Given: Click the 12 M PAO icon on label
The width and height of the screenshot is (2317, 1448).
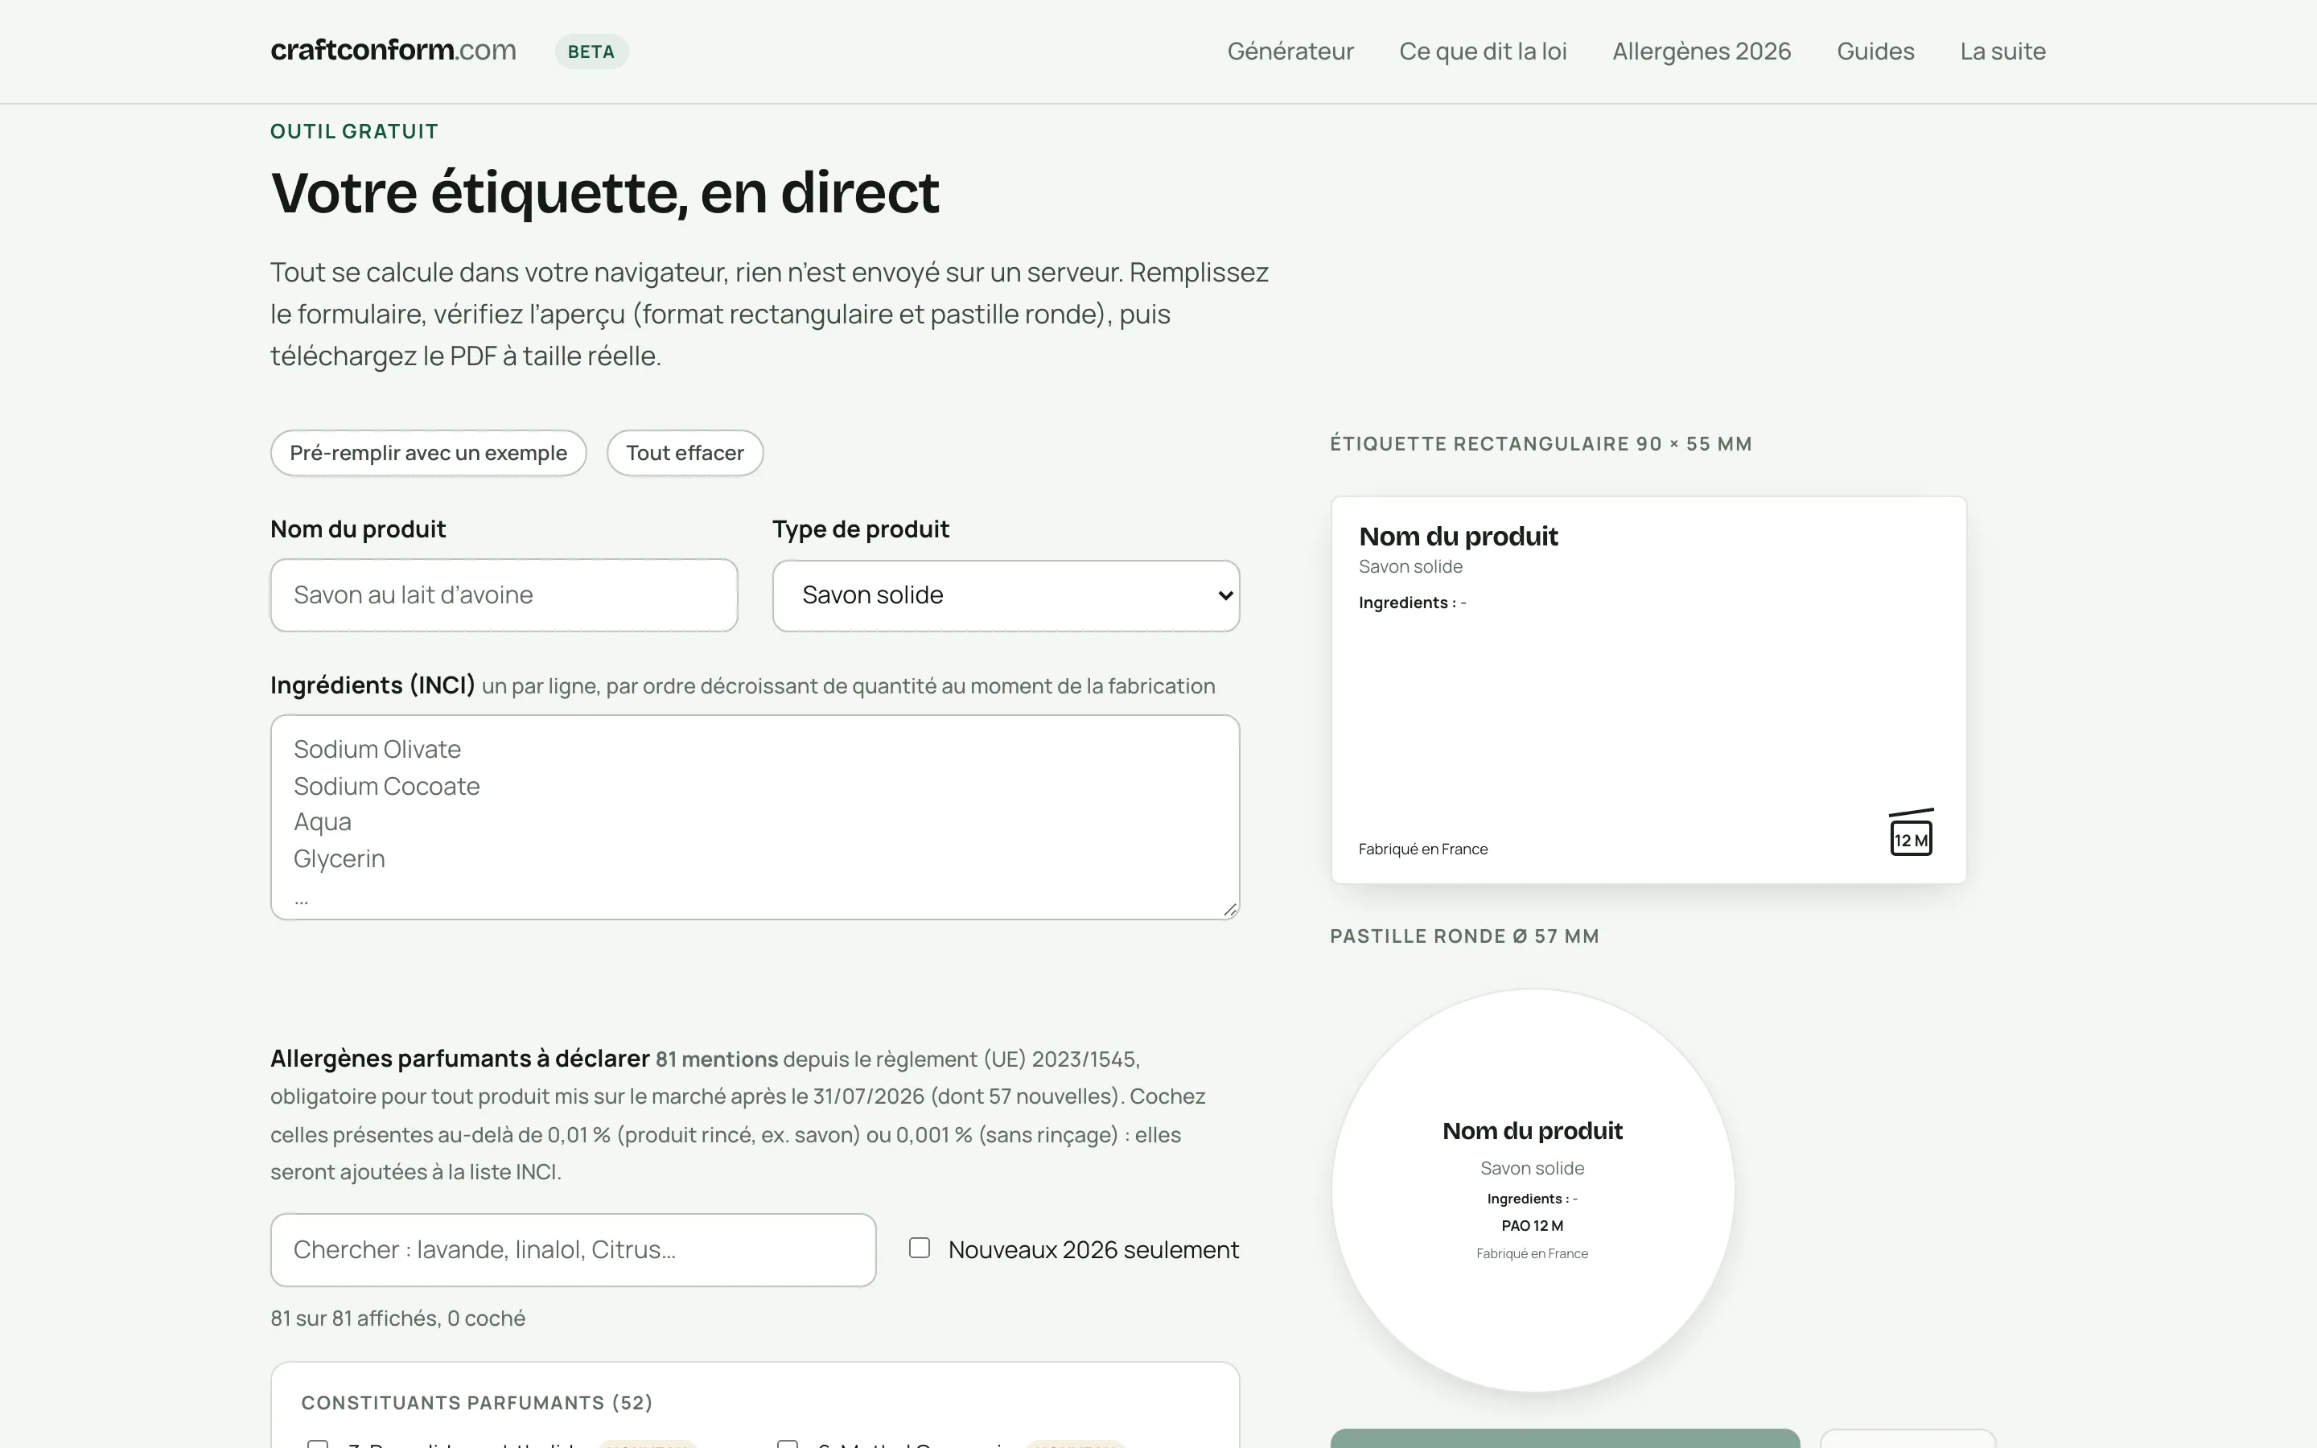Looking at the screenshot, I should click(1910, 833).
